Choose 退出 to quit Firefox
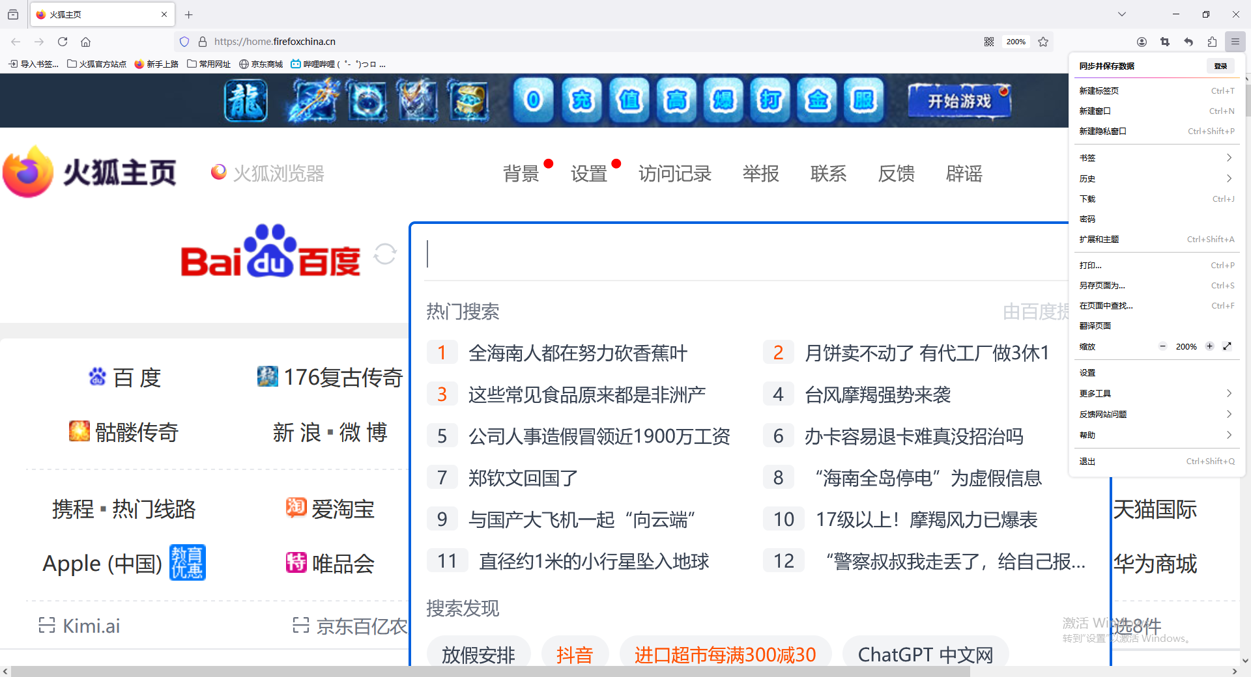Screen dimensions: 1251x677 pyautogui.click(x=1157, y=461)
